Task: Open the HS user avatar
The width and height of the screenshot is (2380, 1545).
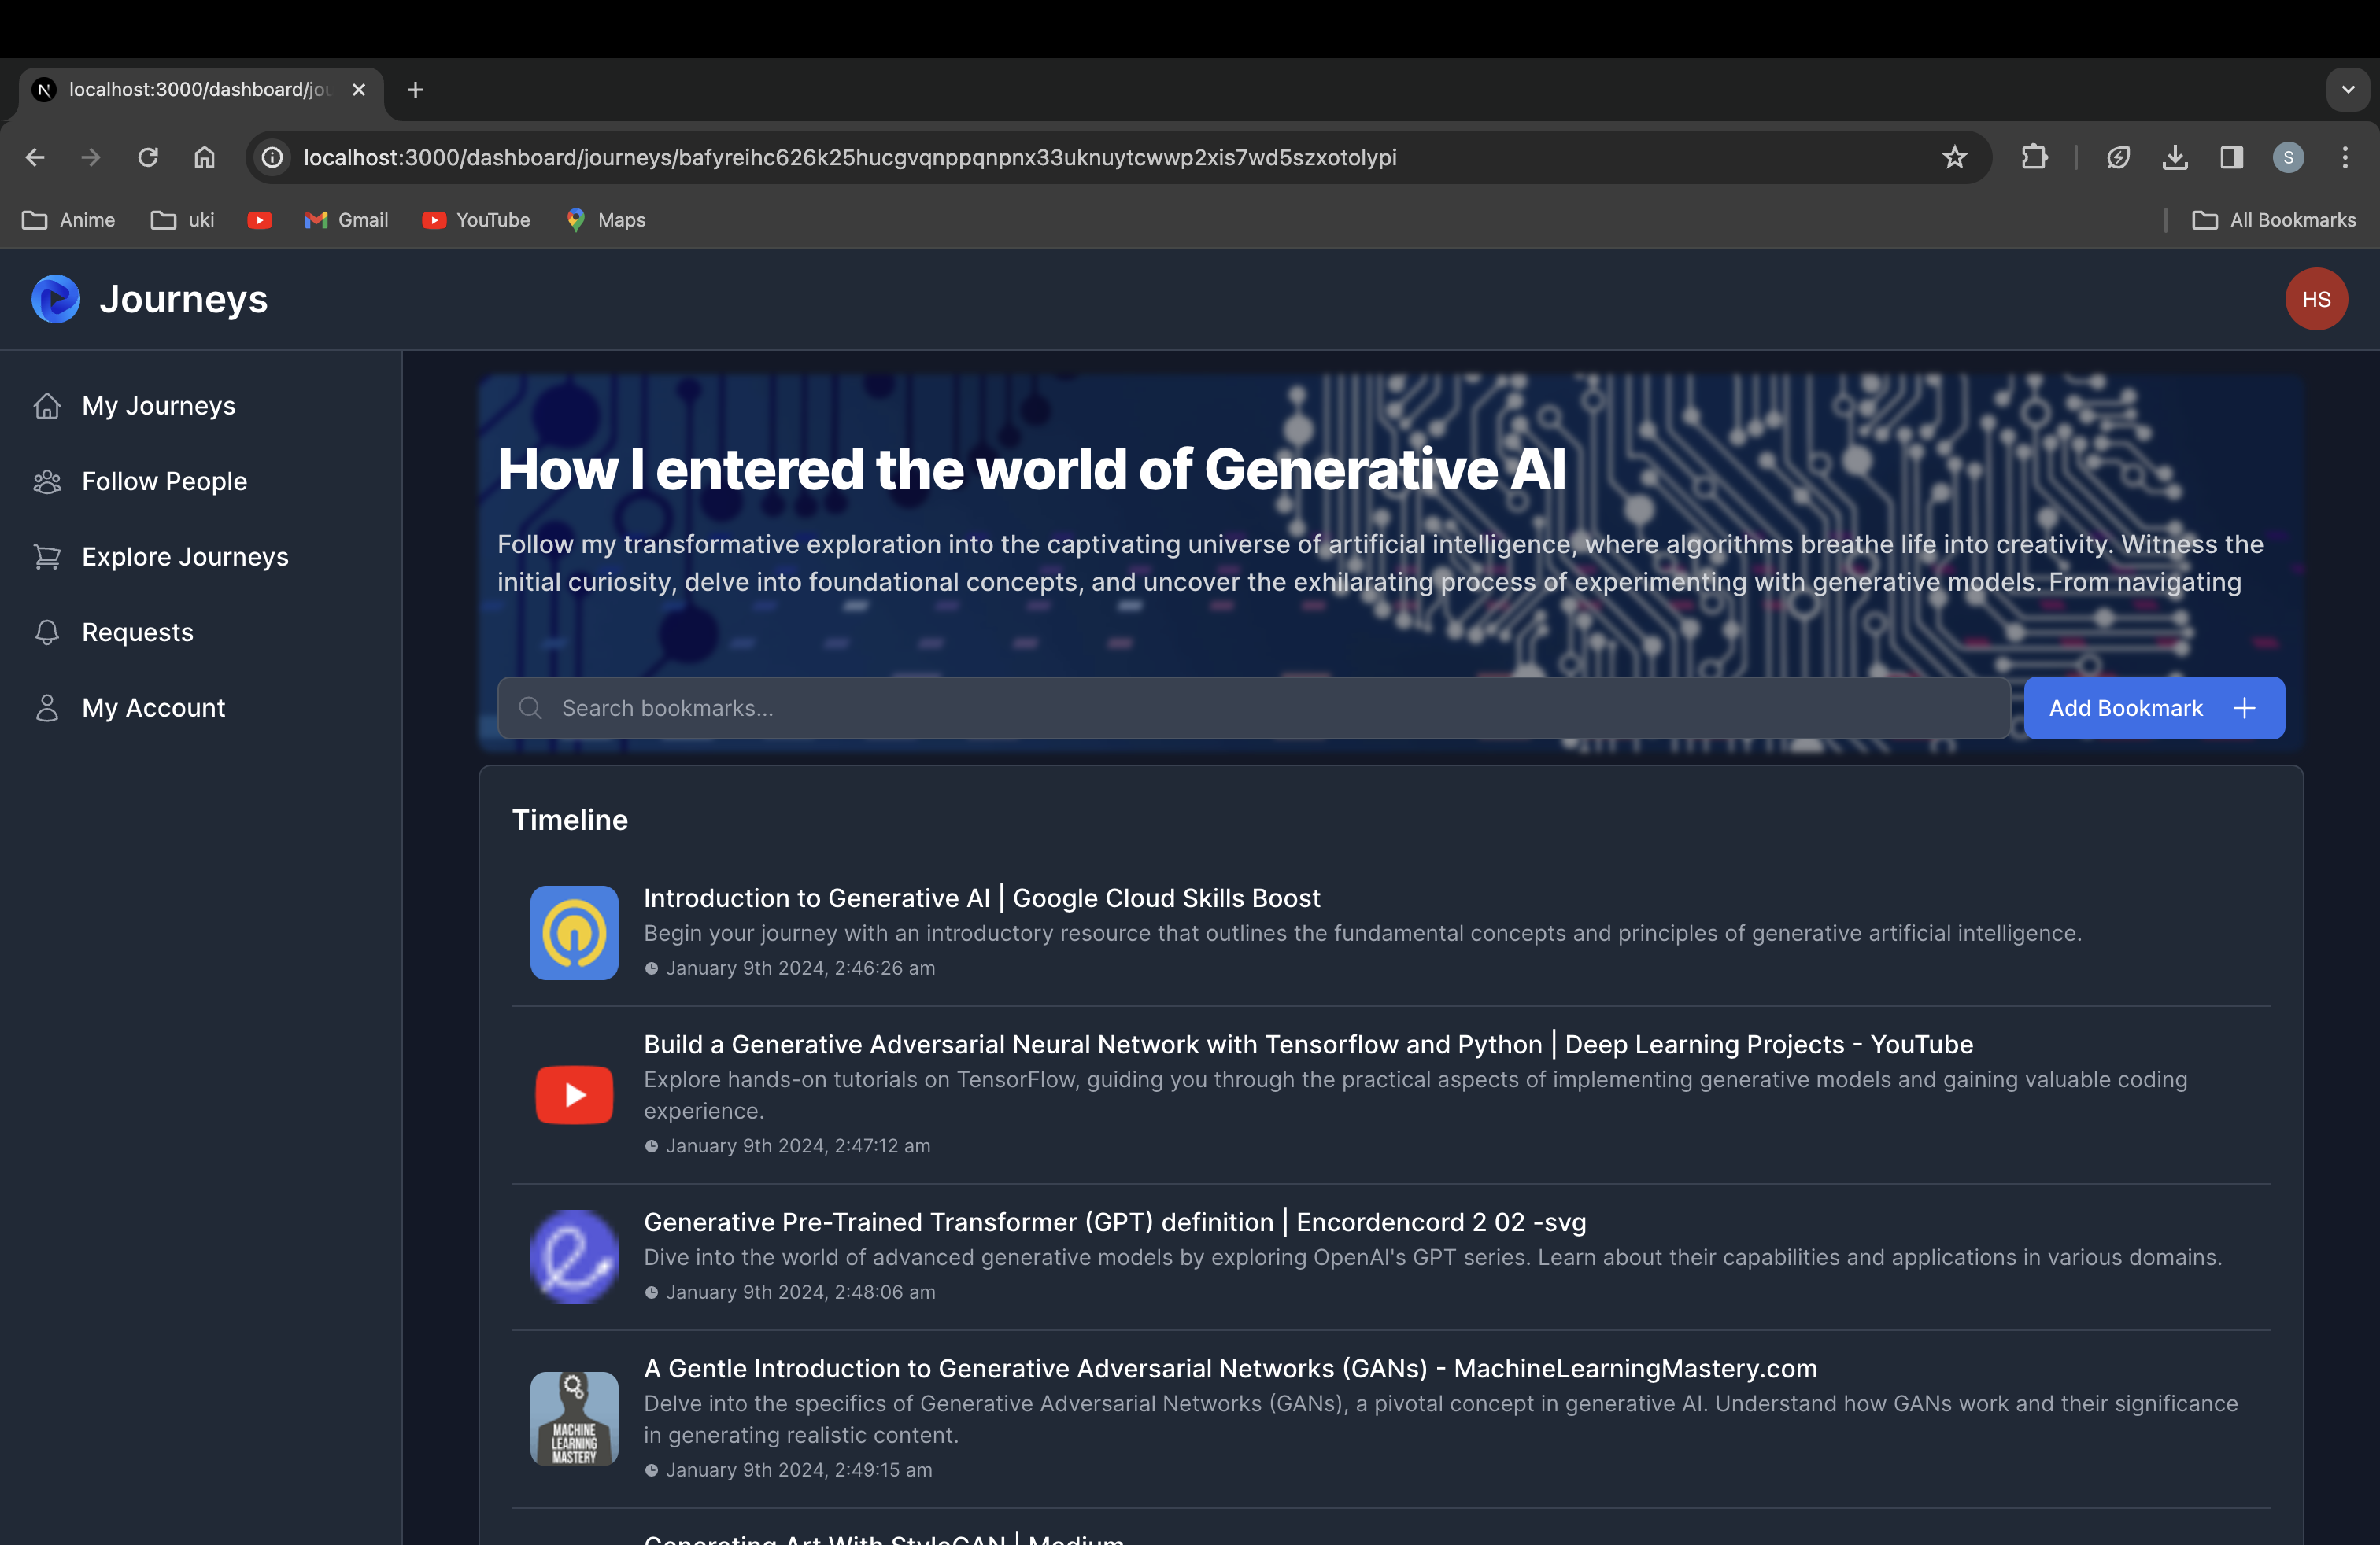Action: [2315, 299]
